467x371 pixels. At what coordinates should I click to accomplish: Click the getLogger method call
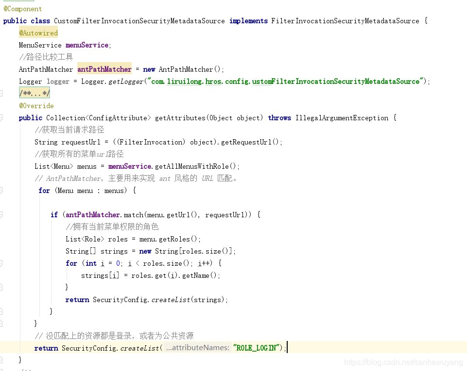(126, 81)
